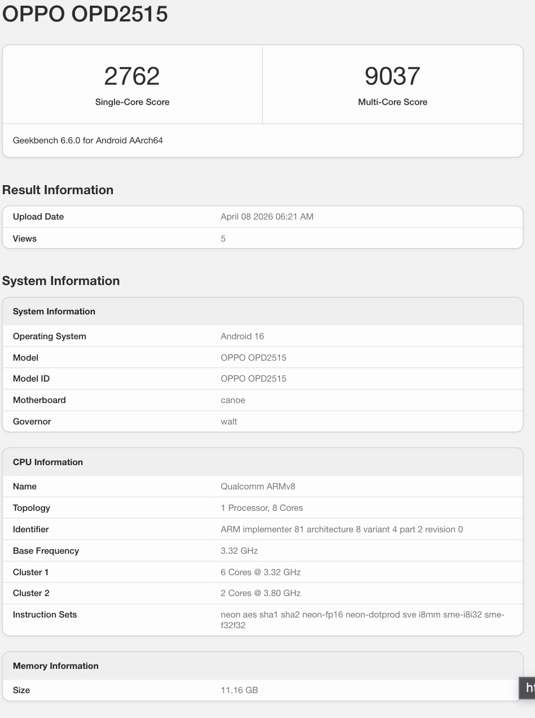
Task: Click the Instruction Sets value beginning with neon aes
Action: [x=362, y=619]
